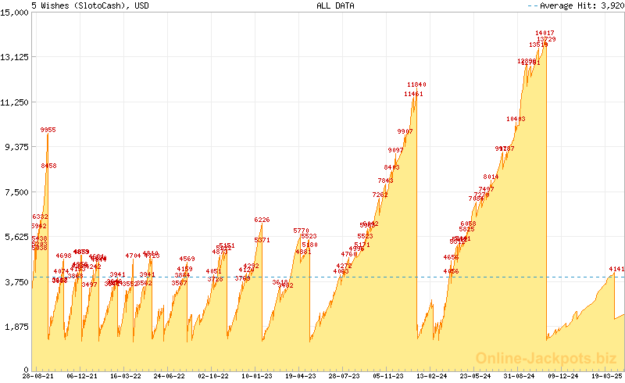This screenshot has width=625, height=383.
Task: Click the 6226 peak label
Action: click(262, 220)
